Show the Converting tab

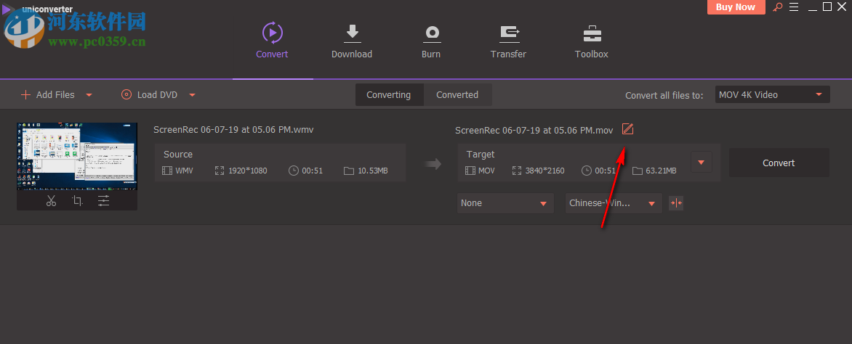(x=388, y=95)
